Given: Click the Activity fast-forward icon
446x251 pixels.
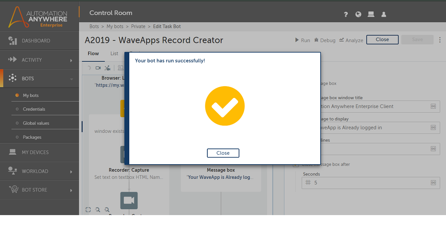Looking at the screenshot, I should tap(13, 59).
